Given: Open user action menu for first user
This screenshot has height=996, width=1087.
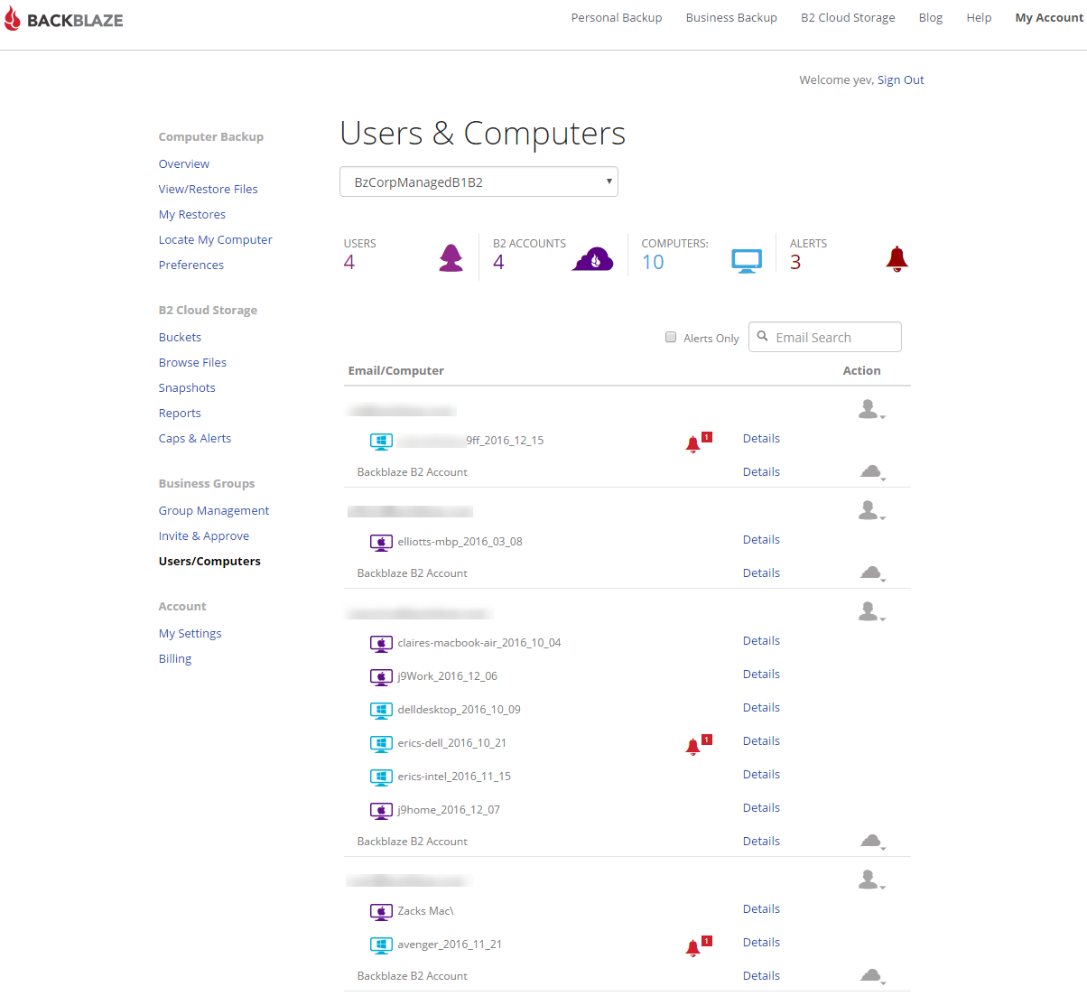Looking at the screenshot, I should click(x=871, y=409).
